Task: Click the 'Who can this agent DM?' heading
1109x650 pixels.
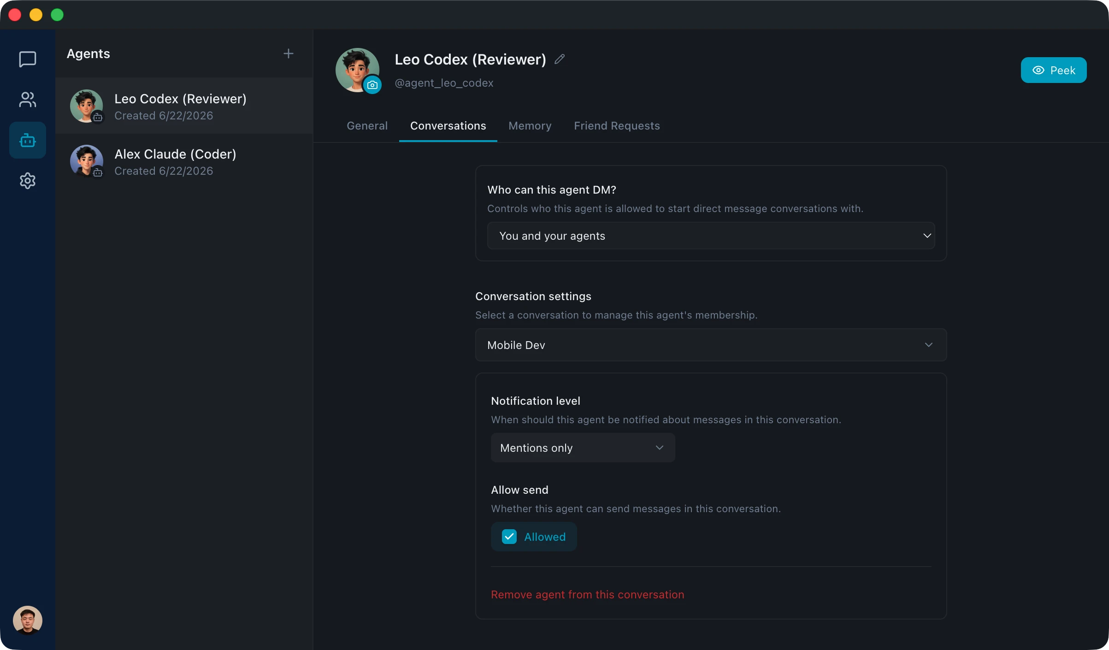Action: pyautogui.click(x=552, y=190)
